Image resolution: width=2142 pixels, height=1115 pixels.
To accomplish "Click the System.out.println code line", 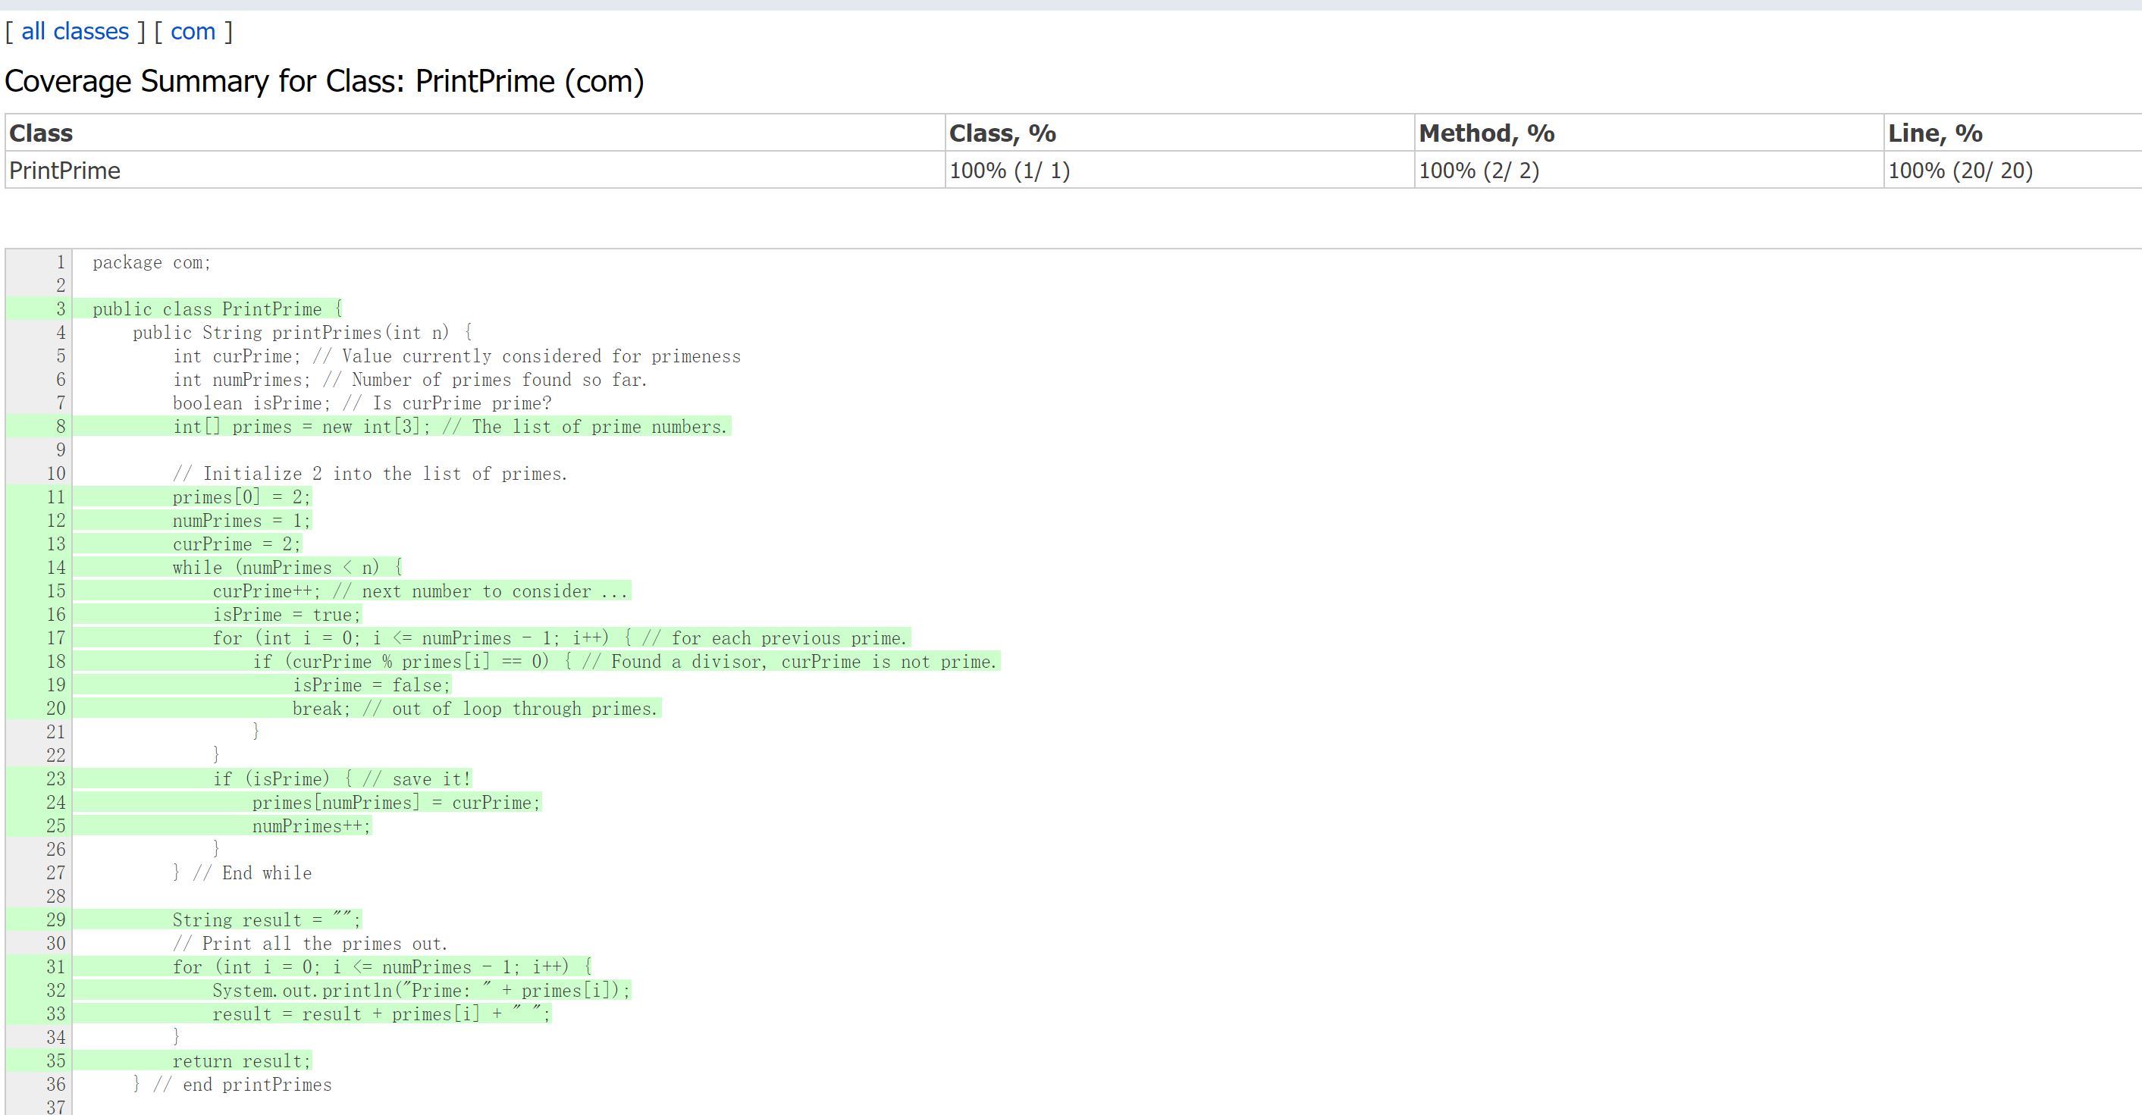I will click(421, 990).
